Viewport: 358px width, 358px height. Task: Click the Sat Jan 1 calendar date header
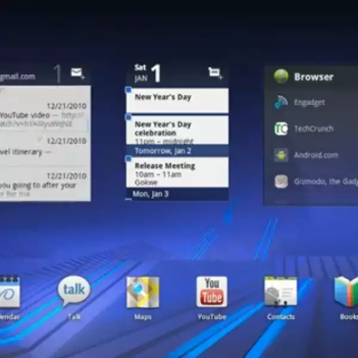(x=148, y=73)
